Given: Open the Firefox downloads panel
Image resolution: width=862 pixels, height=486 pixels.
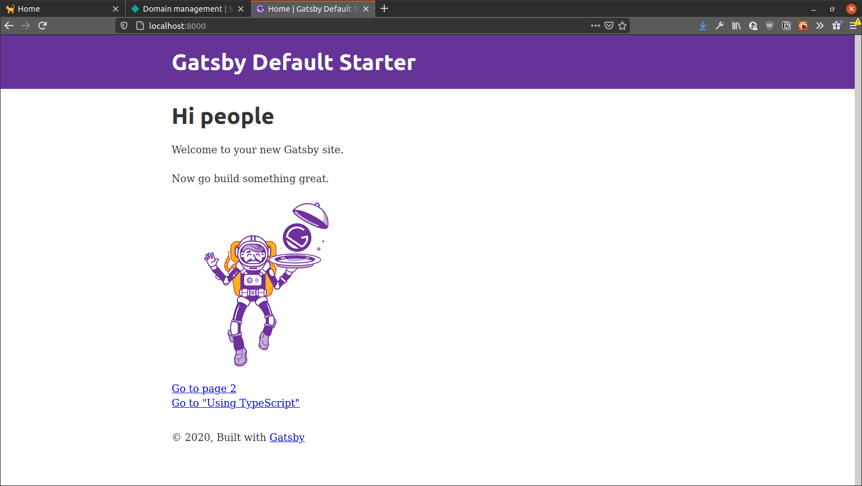Looking at the screenshot, I should (x=703, y=26).
